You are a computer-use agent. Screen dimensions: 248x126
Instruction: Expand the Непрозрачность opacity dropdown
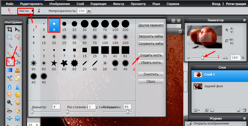click(89, 11)
